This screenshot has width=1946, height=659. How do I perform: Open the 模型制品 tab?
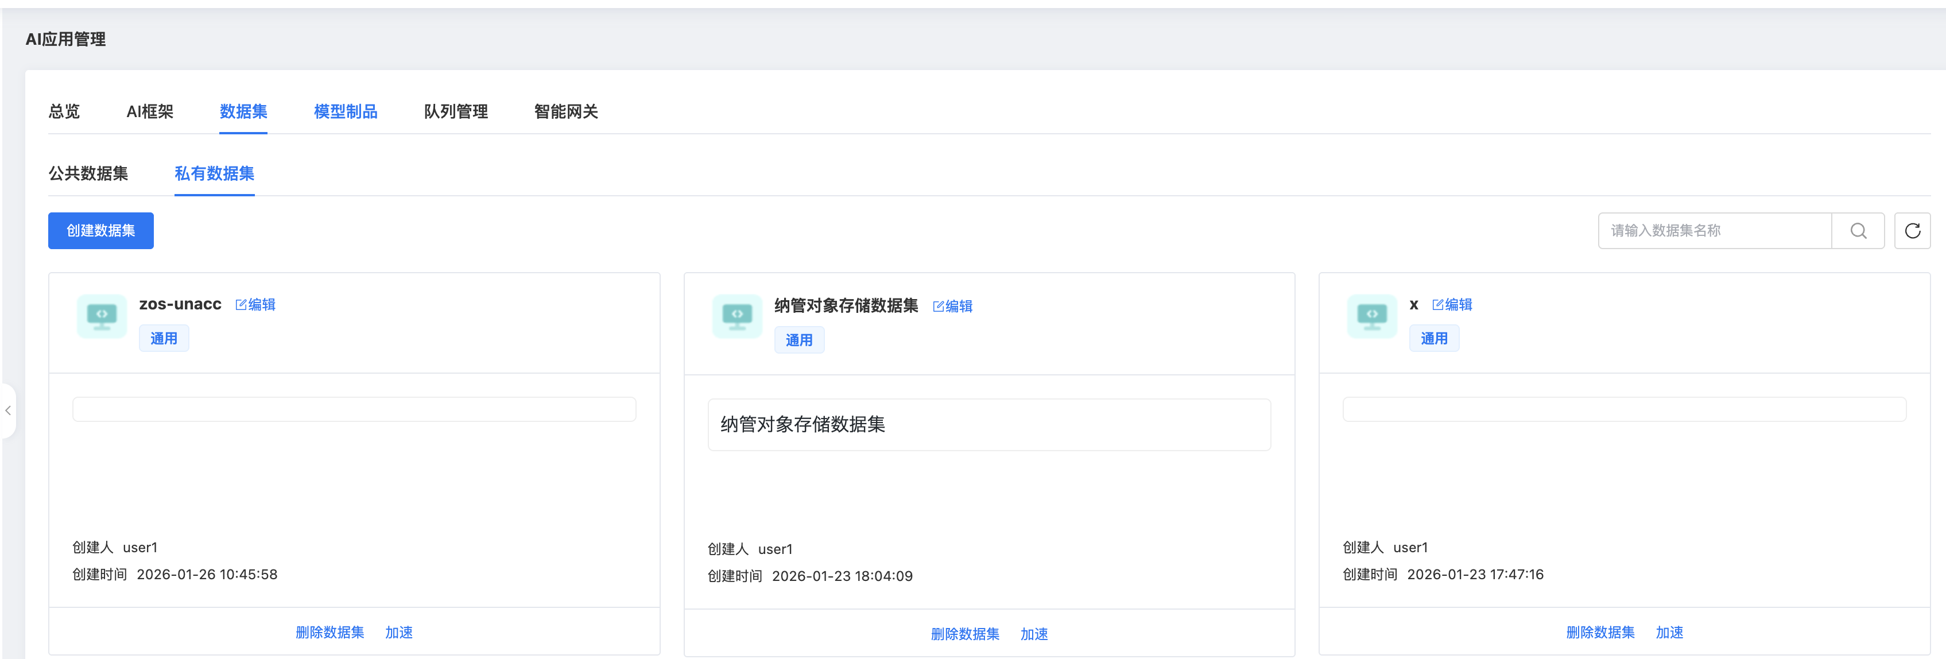pos(345,112)
